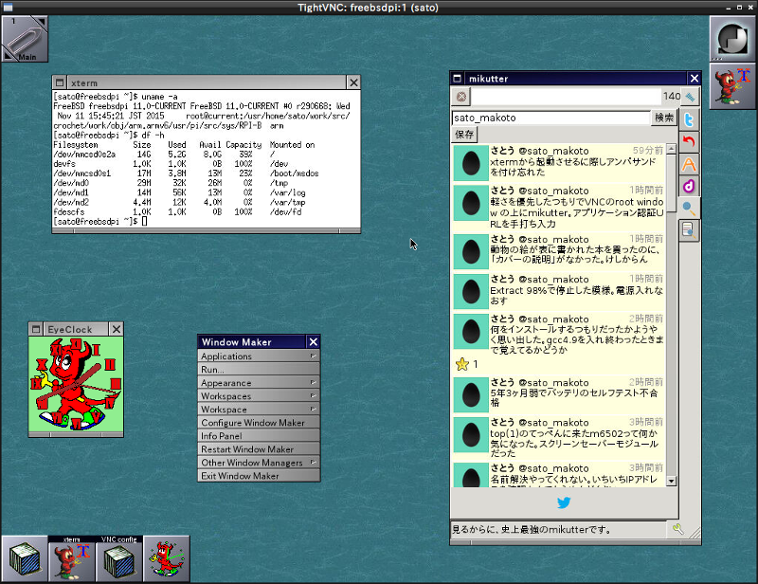Select the tweet starting with 動物の絵
This screenshot has height=584, width=758.
pyautogui.click(x=558, y=251)
